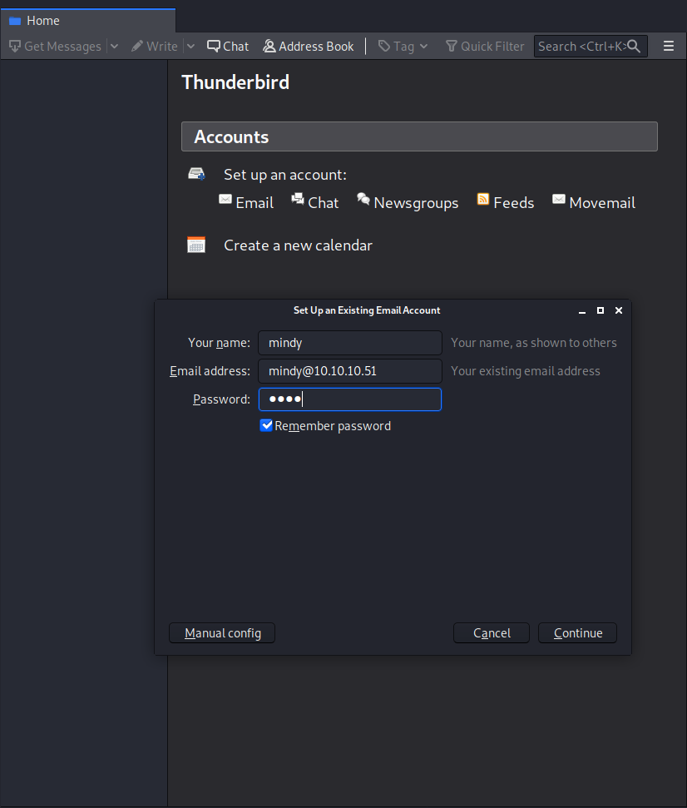Click the Accounts section header
The width and height of the screenshot is (687, 808).
coord(419,136)
